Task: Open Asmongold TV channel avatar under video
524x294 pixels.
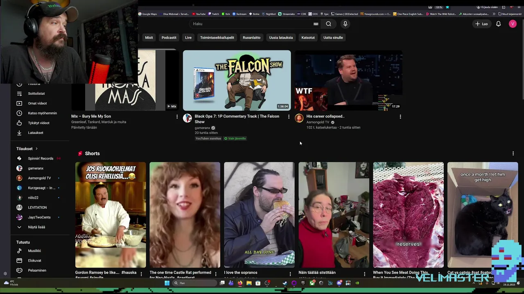Action: [x=299, y=118]
